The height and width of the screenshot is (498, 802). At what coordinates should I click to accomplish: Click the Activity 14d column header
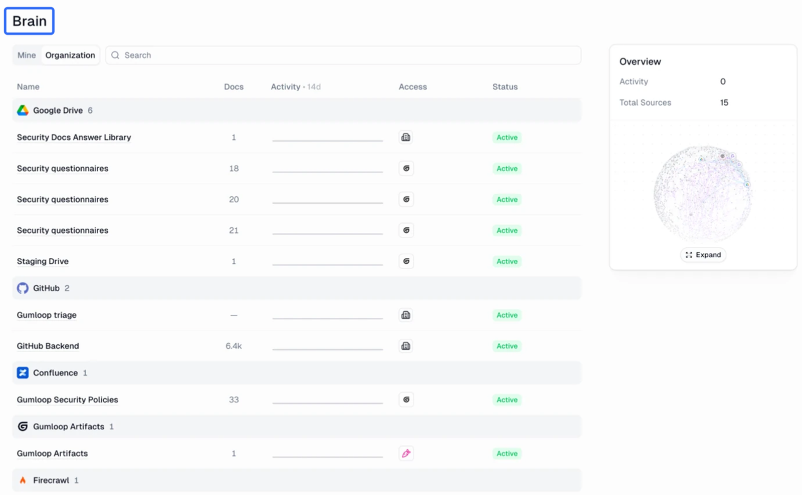296,87
